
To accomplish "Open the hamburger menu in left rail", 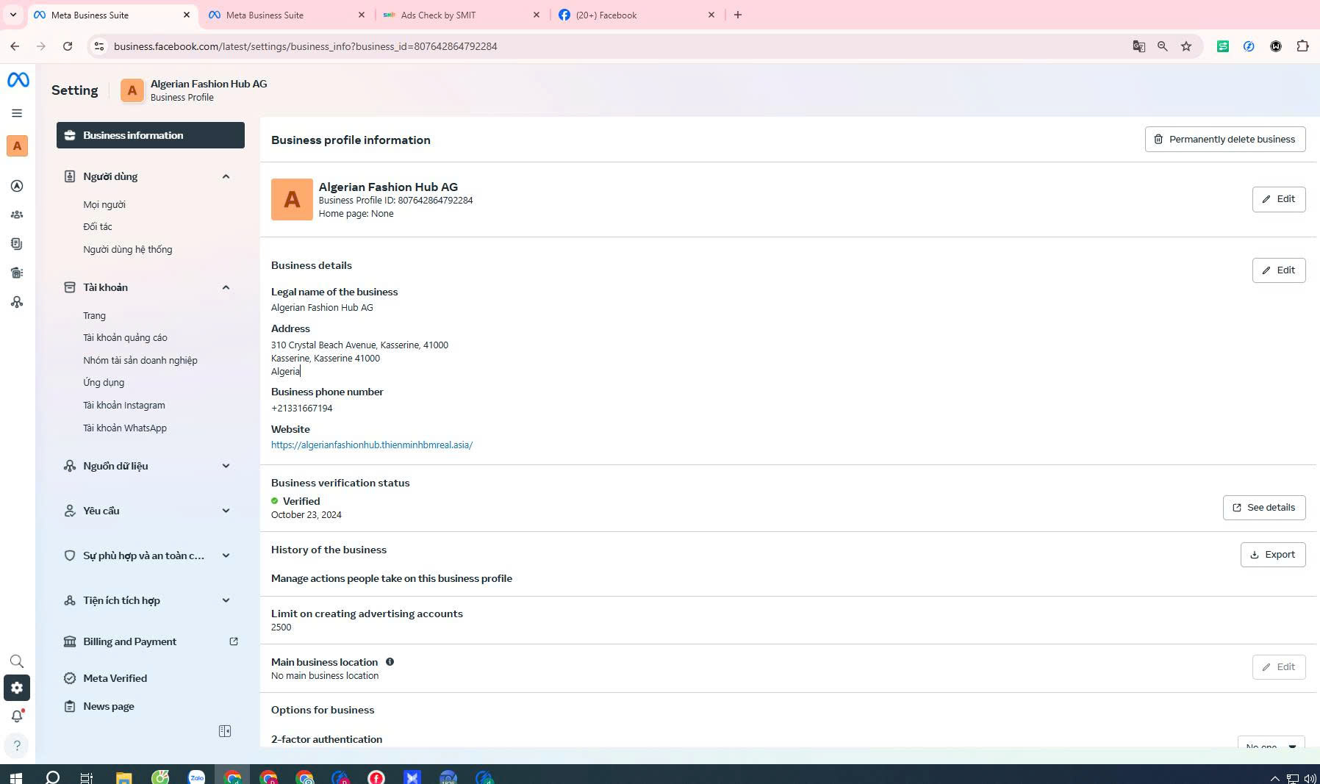I will click(x=17, y=113).
